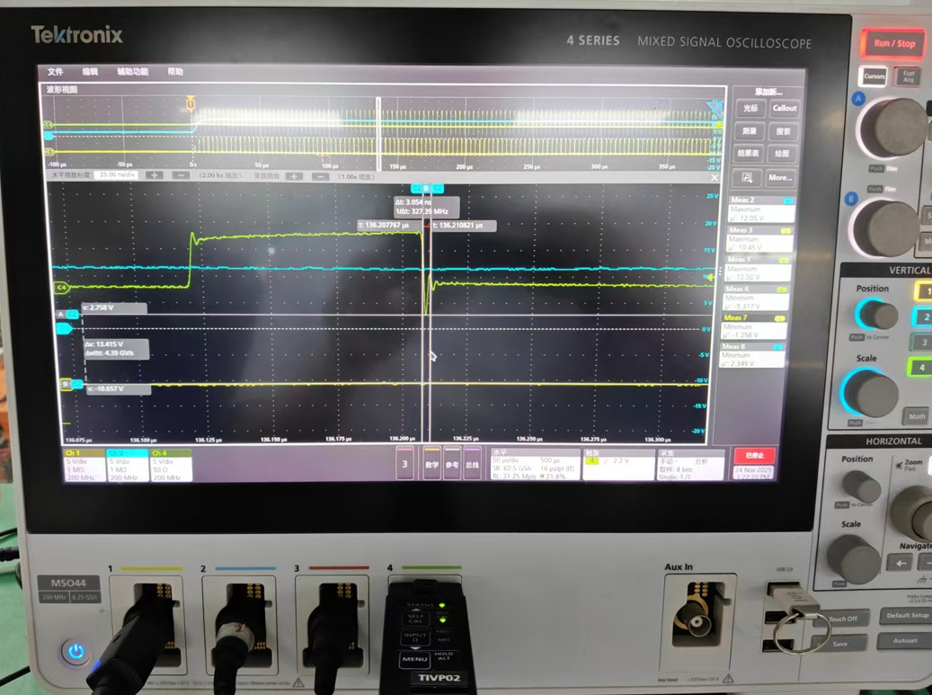
Task: Select the trigger position marker in overview
Action: click(x=191, y=104)
